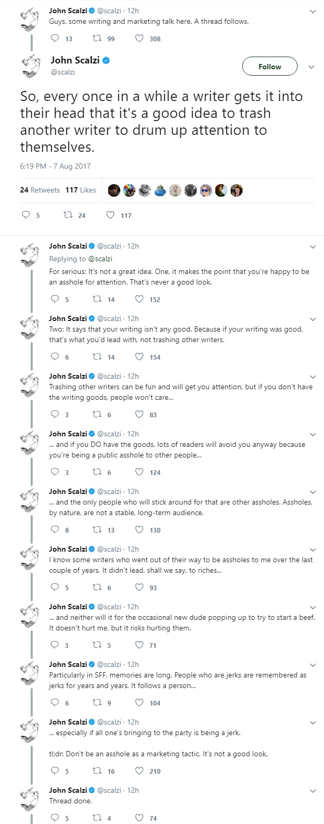Open the chevron menu beside Follow button

pyautogui.click(x=309, y=67)
